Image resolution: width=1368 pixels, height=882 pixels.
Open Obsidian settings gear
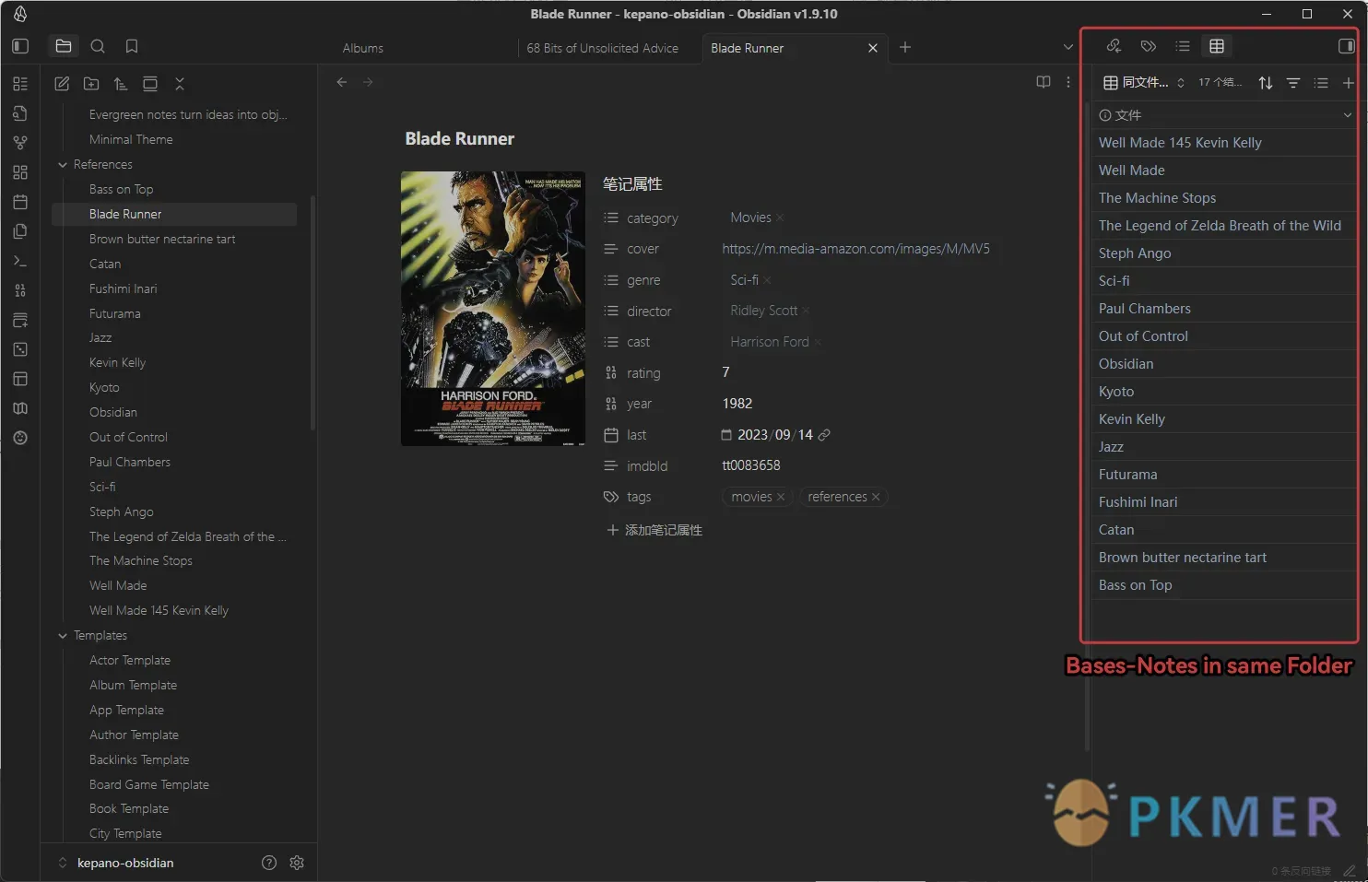click(297, 863)
